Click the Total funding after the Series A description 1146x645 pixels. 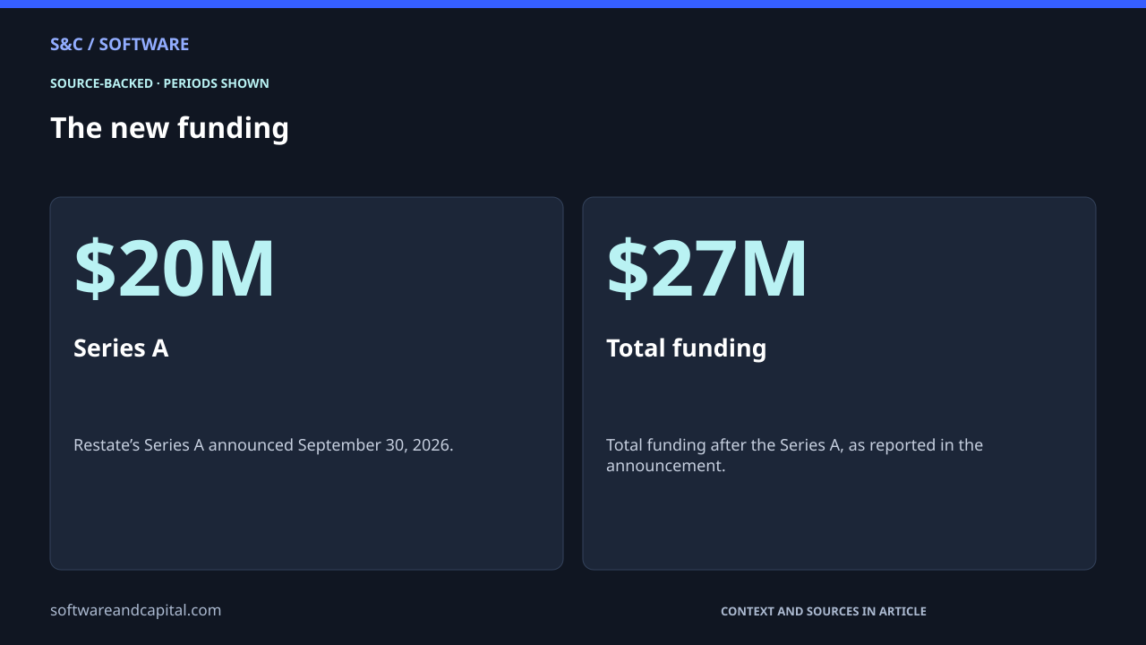[x=794, y=455]
